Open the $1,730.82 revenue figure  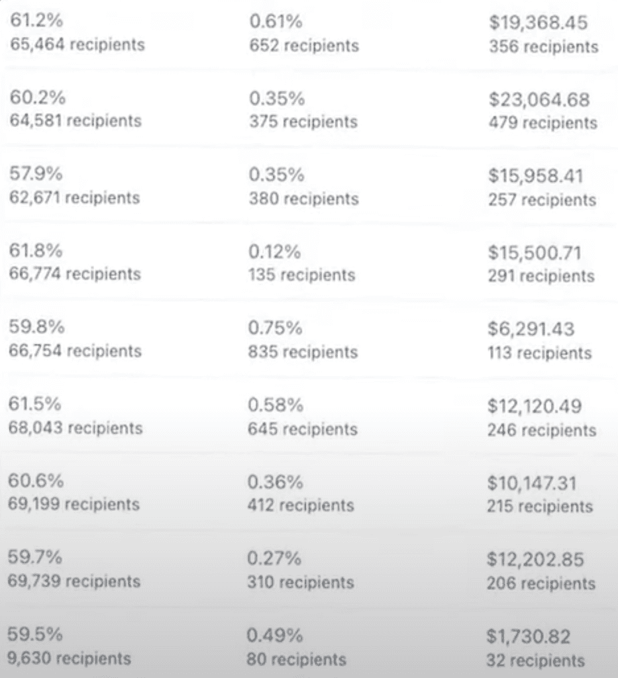pyautogui.click(x=529, y=636)
